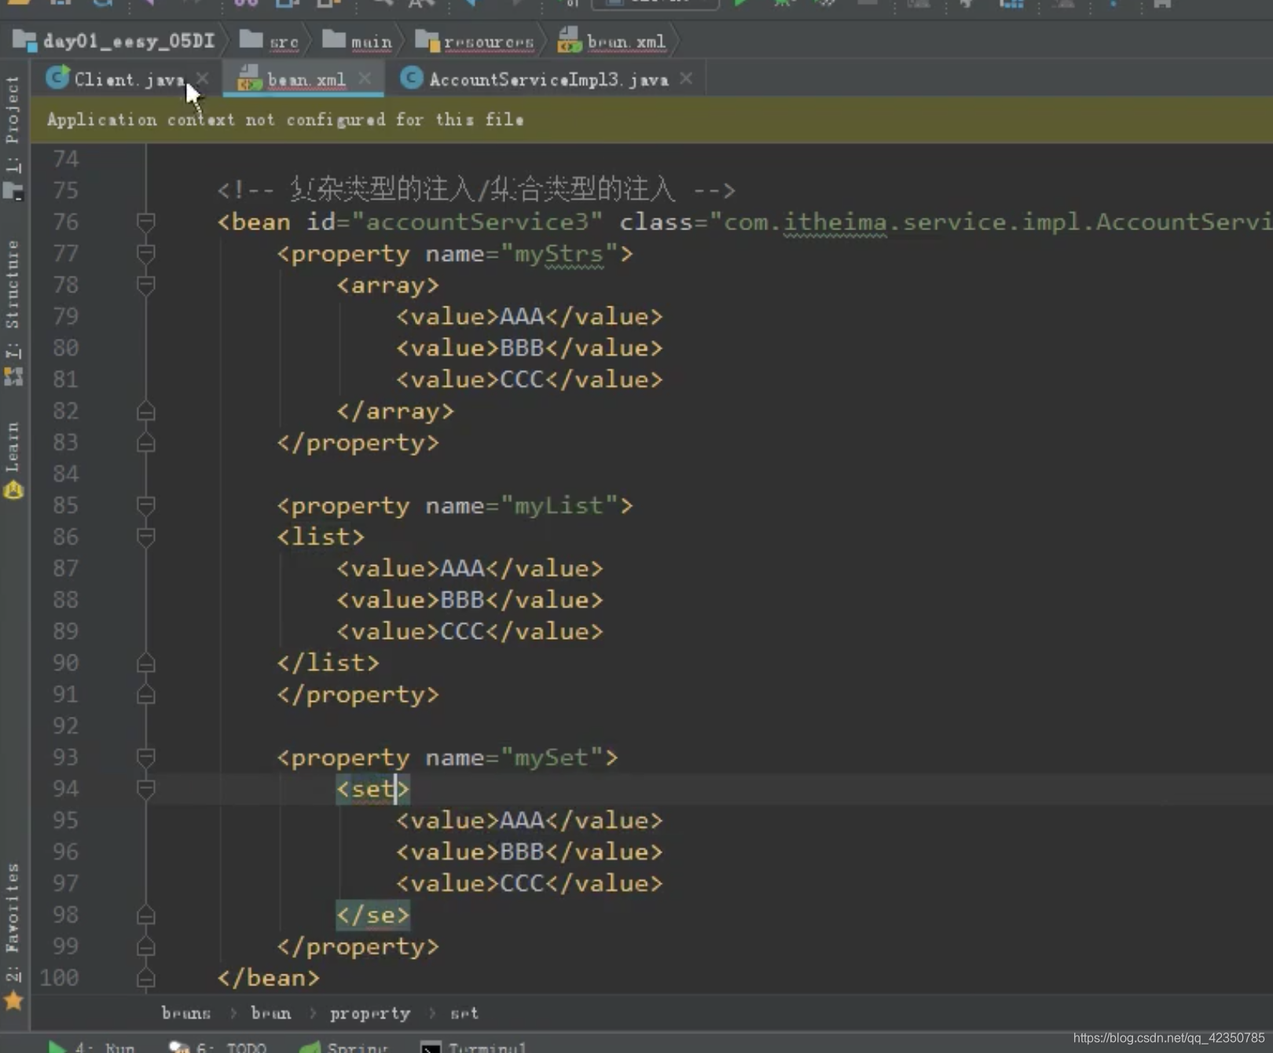1273x1053 pixels.
Task: Collapse the myStrs property on line 77
Action: pyautogui.click(x=145, y=253)
